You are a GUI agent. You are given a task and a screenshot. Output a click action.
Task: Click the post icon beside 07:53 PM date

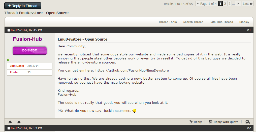[9, 128]
